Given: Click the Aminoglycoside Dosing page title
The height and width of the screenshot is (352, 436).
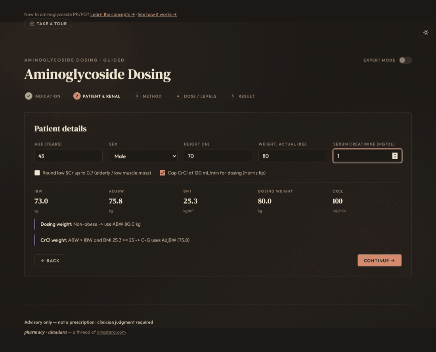Looking at the screenshot, I should tap(98, 75).
